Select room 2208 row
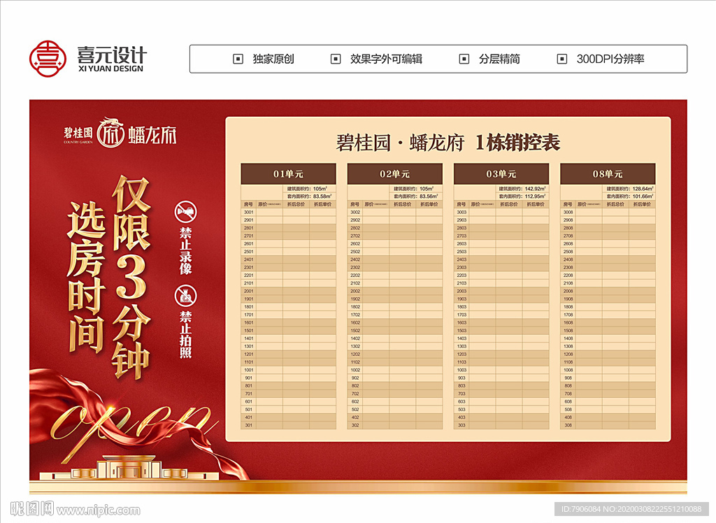 click(x=608, y=275)
